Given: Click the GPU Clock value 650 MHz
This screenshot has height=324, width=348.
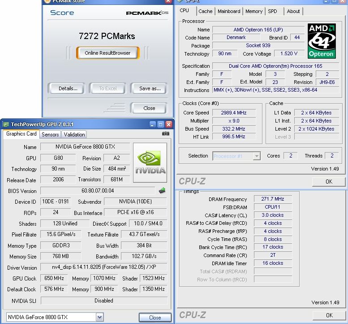Looking at the screenshot, I should (x=54, y=278).
